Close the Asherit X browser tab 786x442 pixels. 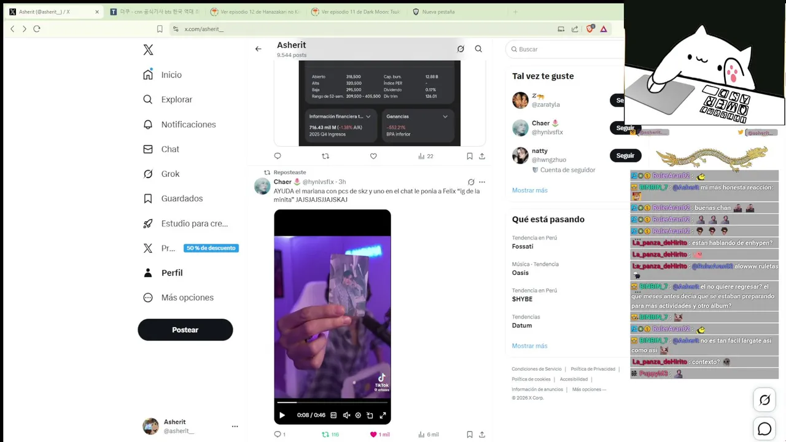pos(97,12)
